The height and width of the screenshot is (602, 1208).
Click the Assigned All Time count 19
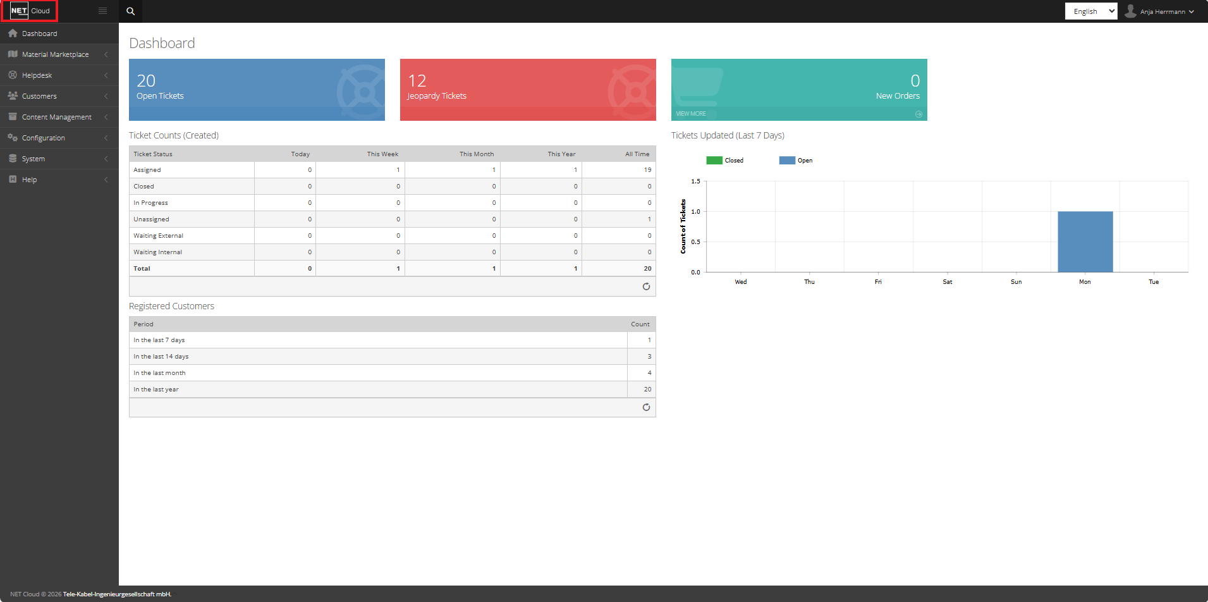(647, 170)
